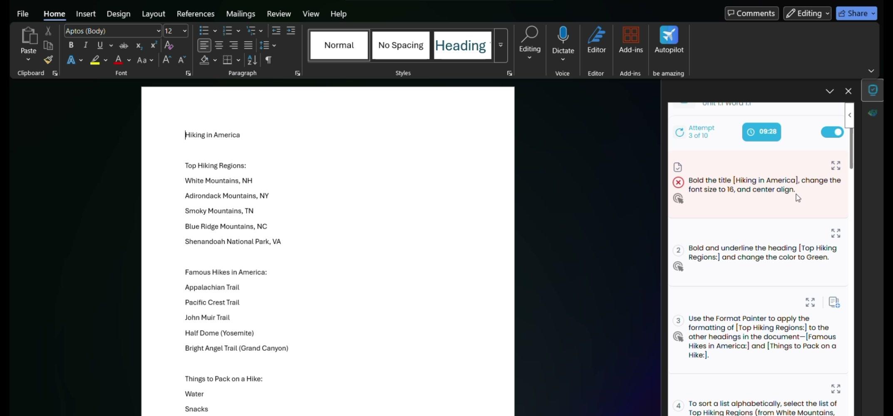Image resolution: width=893 pixels, height=416 pixels.
Task: Click the Paste clipboard icon
Action: pos(29,36)
